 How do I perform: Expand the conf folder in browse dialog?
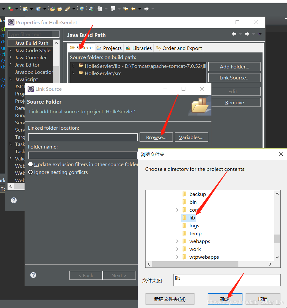[177, 210]
